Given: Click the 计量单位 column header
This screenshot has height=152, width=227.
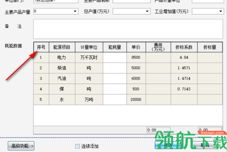Looking at the screenshot, I should click(89, 47).
